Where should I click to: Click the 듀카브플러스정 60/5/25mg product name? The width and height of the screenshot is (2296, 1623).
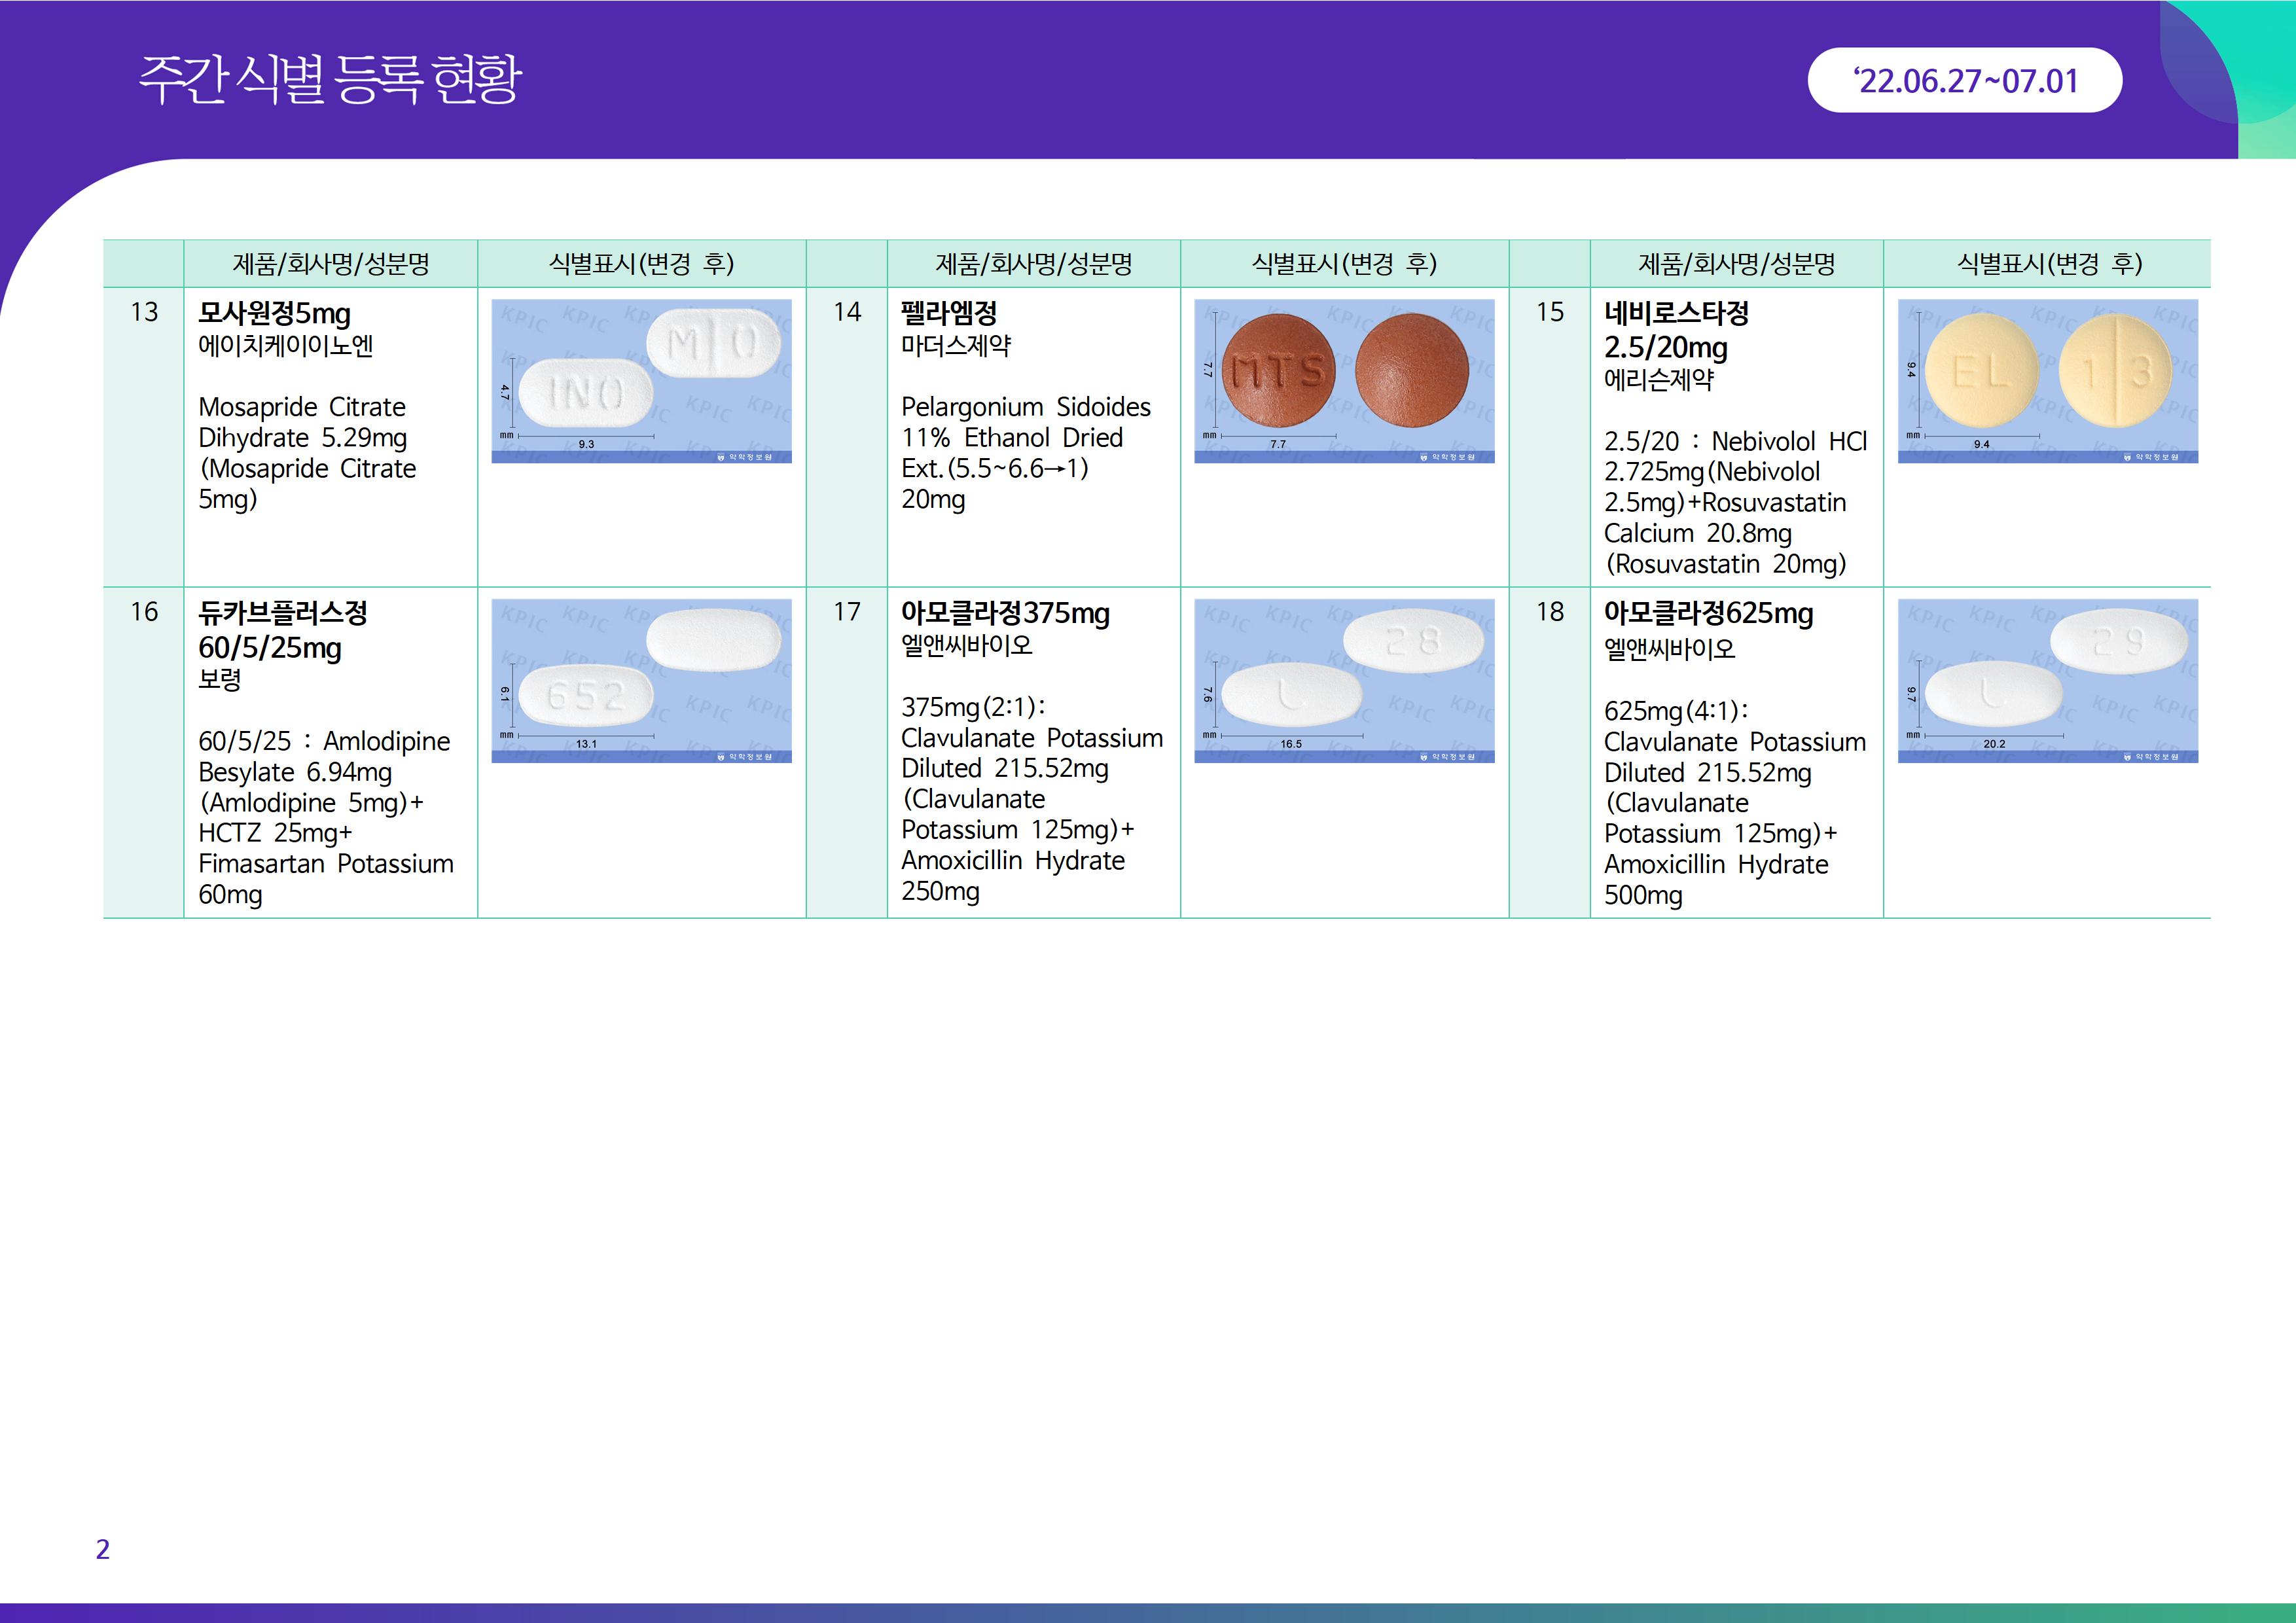click(x=283, y=630)
